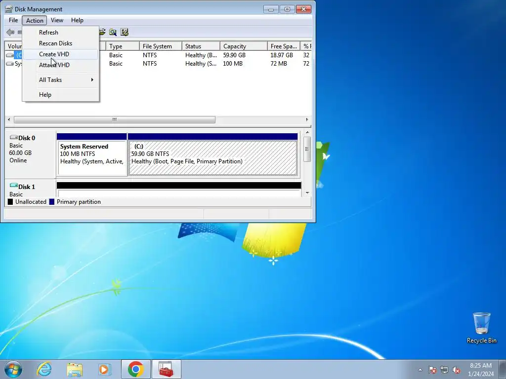Sort by File System column header
Image resolution: width=506 pixels, height=379 pixels.
coord(161,46)
